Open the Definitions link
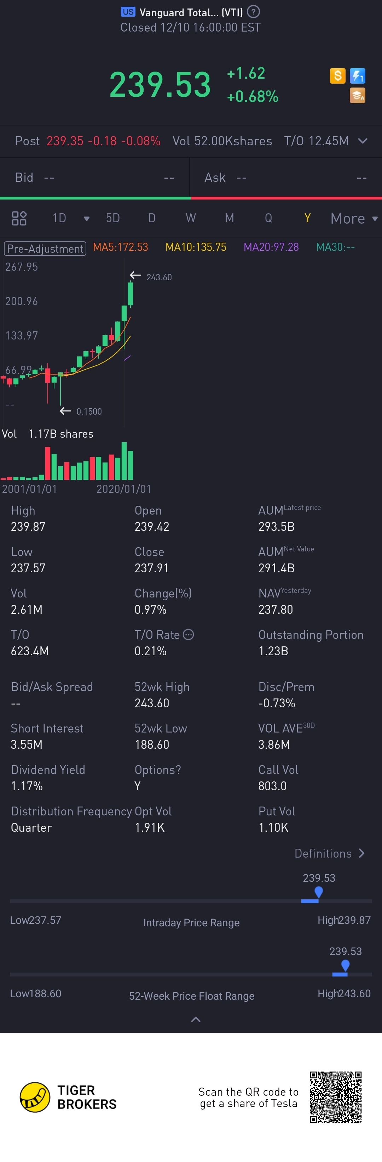Image resolution: width=382 pixels, height=1162 pixels. tap(329, 853)
